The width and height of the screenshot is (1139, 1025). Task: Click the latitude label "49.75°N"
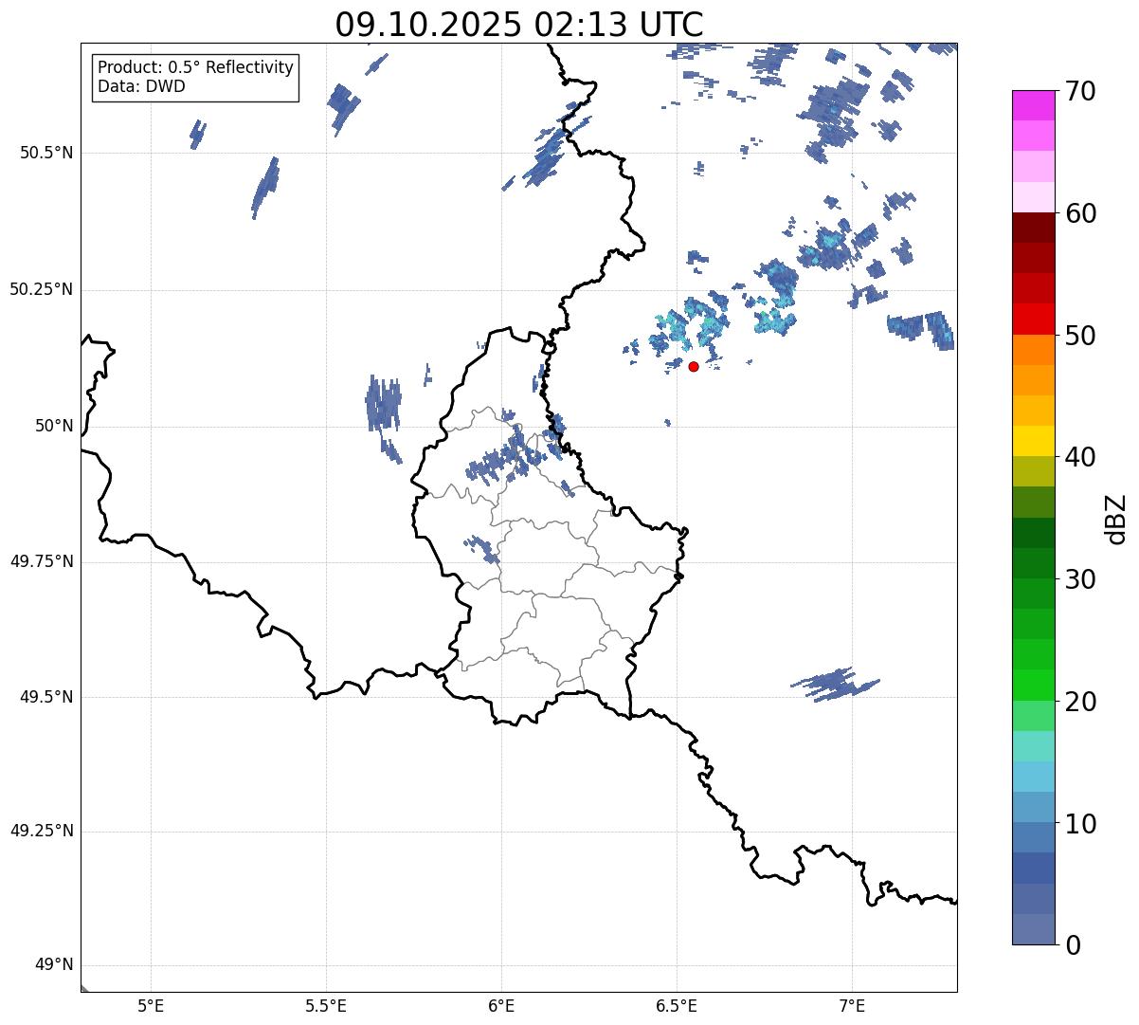42,561
